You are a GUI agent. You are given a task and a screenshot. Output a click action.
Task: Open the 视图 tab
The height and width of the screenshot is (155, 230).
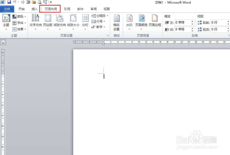(107, 9)
